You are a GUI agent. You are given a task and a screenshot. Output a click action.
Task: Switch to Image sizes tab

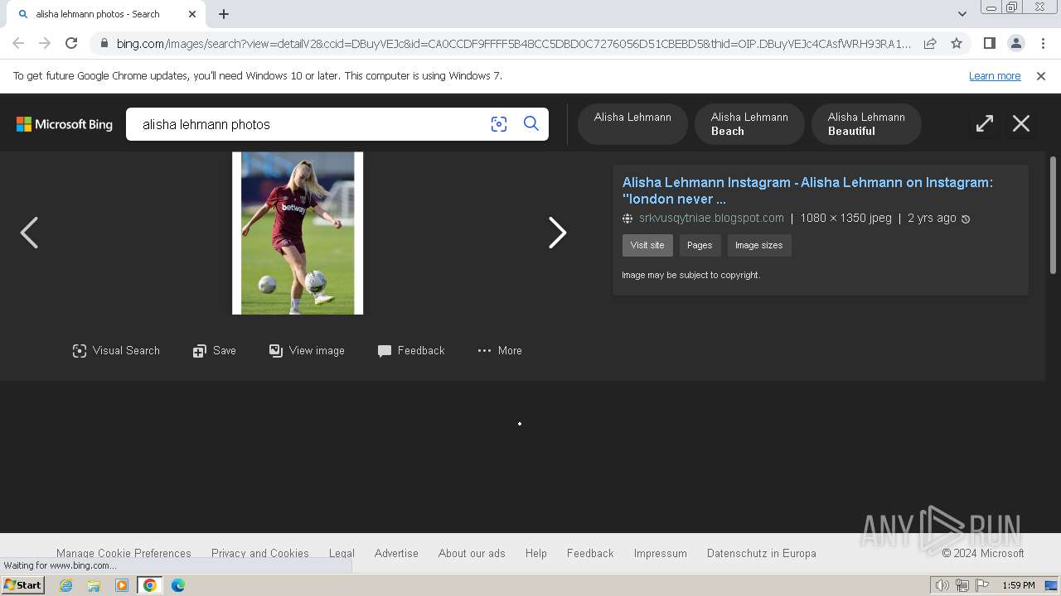click(759, 246)
